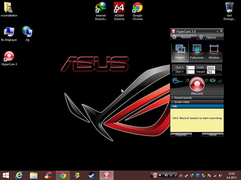The width and height of the screenshot is (241, 180).
Task: Open the Windows Start button
Action: point(6,175)
